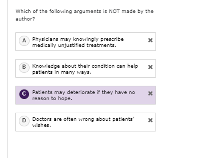217x158 pixels.
Task: Click 'patients in many ways.' line in option B
Action: click(62, 72)
